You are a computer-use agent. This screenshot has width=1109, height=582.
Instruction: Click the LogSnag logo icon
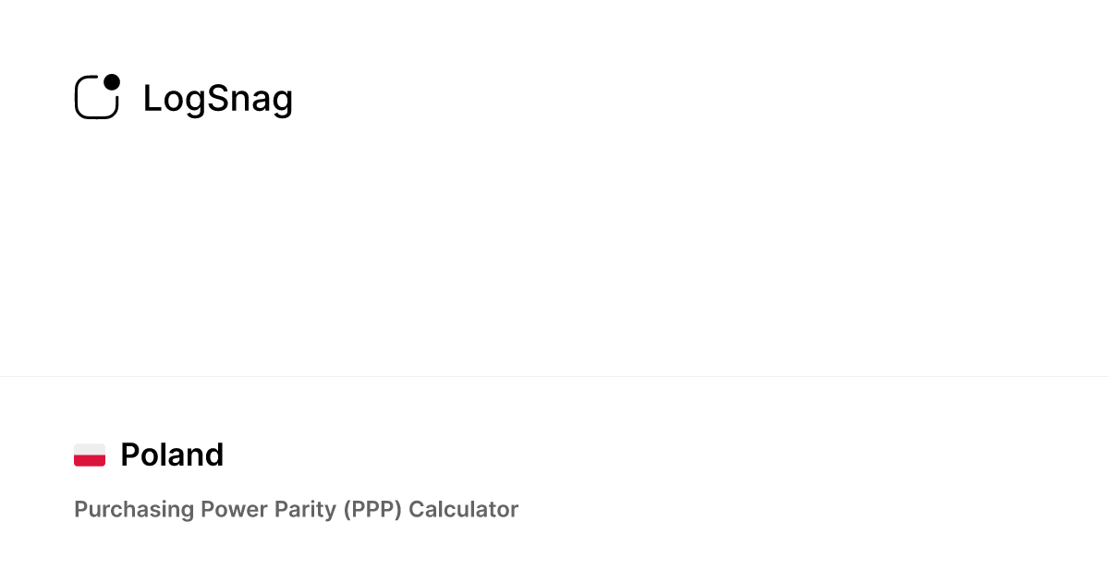click(97, 97)
